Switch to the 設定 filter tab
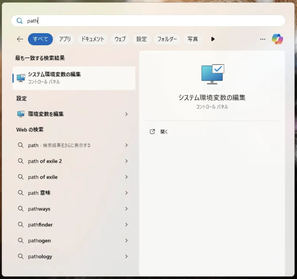This screenshot has height=279, width=297. pyautogui.click(x=142, y=39)
